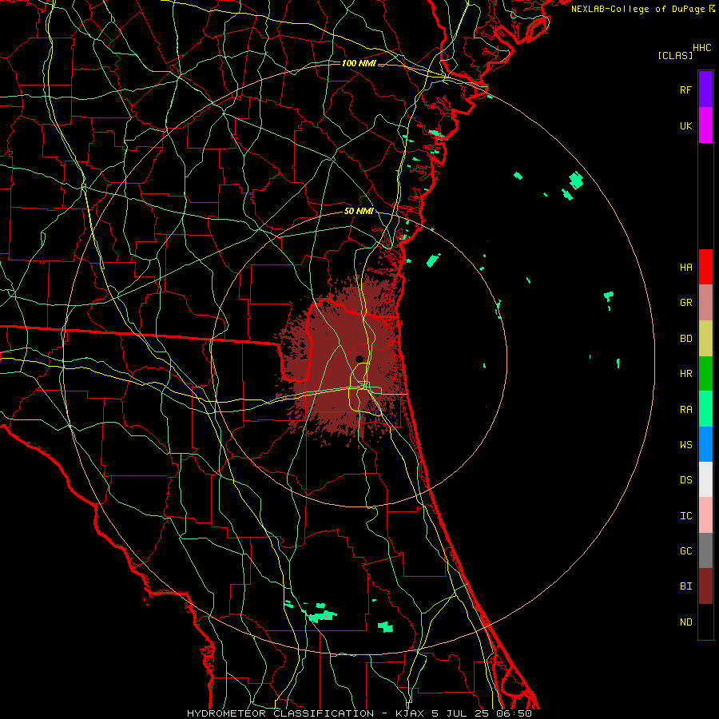This screenshot has height=719, width=719.
Task: Click the KJAX station identifier text
Action: point(410,713)
